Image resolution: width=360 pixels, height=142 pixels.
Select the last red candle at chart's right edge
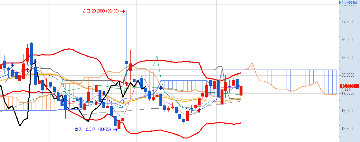241,91
